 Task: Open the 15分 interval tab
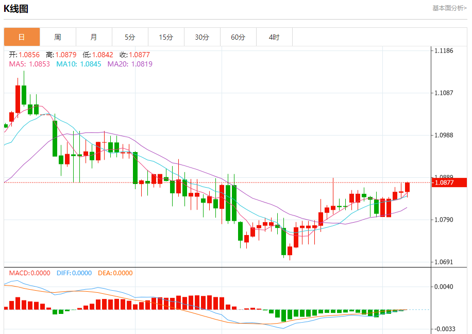166,37
